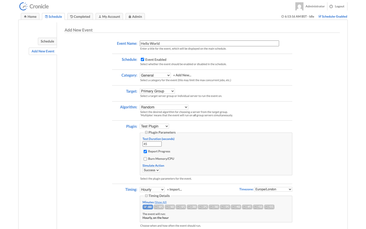Go to the My Account tab
This screenshot has height=229, width=366.
point(109,17)
